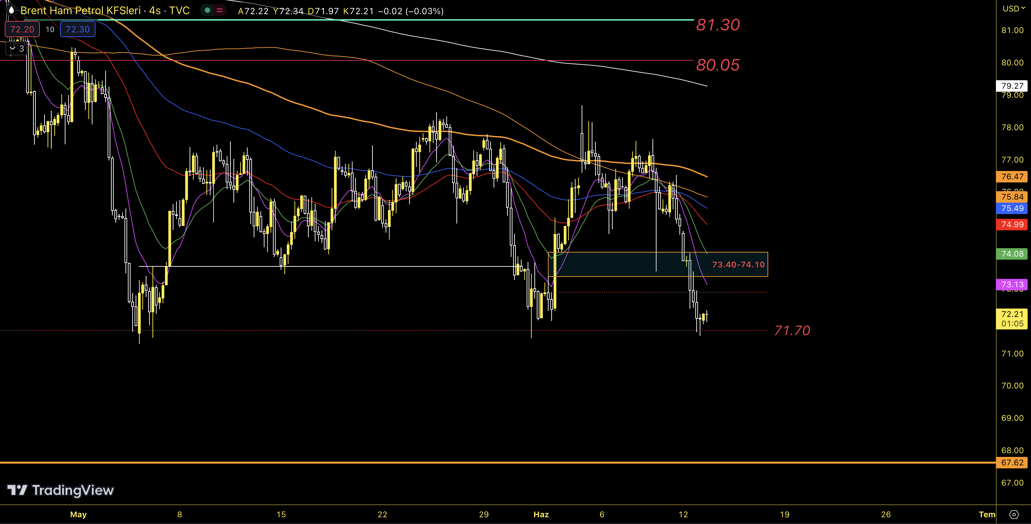Click the white 79.27 moving average price label
This screenshot has width=1031, height=524.
pyautogui.click(x=1012, y=86)
